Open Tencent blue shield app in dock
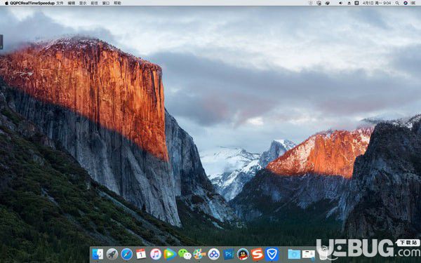 [272, 254]
